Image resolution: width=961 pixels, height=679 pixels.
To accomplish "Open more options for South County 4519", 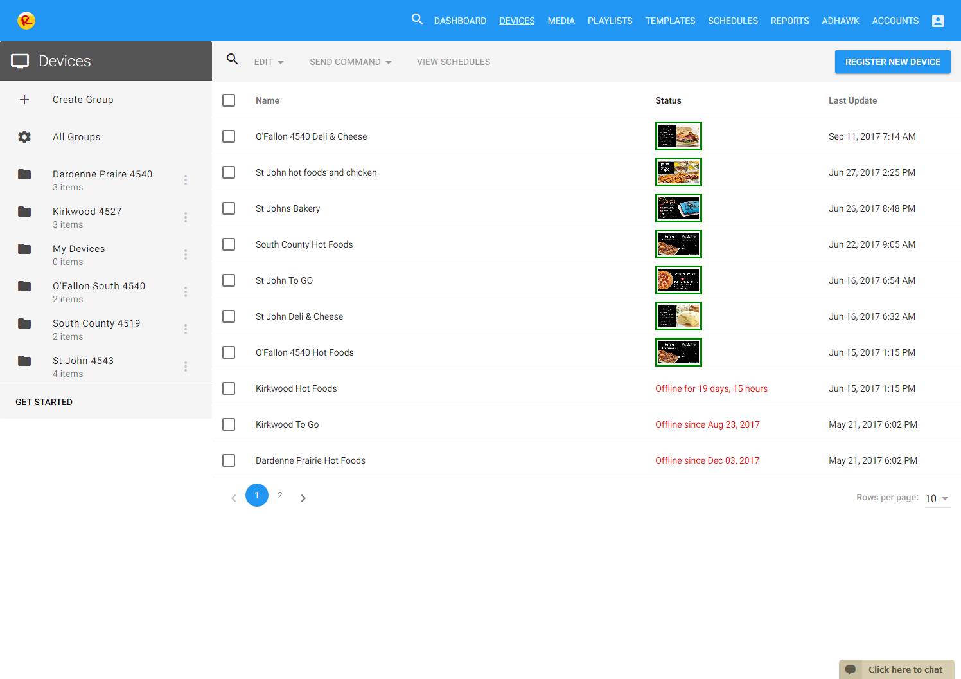I will [x=186, y=329].
